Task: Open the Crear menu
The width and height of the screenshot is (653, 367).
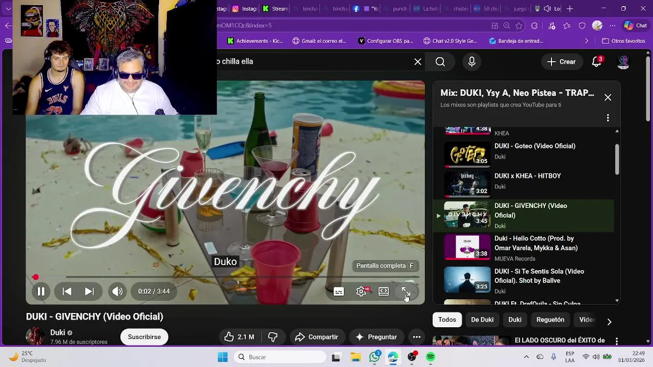Action: [561, 62]
